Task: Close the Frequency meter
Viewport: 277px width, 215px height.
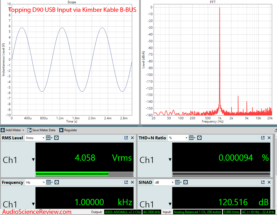Action: 132,182
